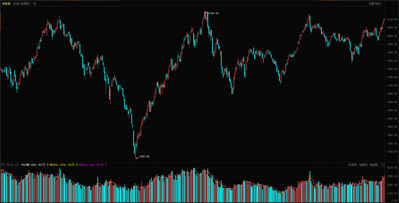Click the yellow up arrow after MAVOL1 value

(x=77, y=165)
